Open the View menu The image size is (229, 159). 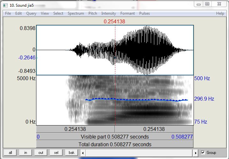click(x=45, y=13)
